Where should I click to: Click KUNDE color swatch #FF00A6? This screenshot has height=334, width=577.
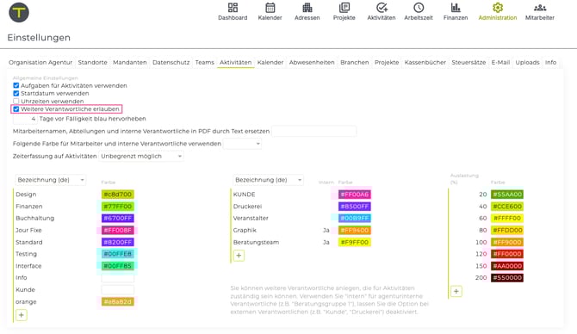[355, 195]
